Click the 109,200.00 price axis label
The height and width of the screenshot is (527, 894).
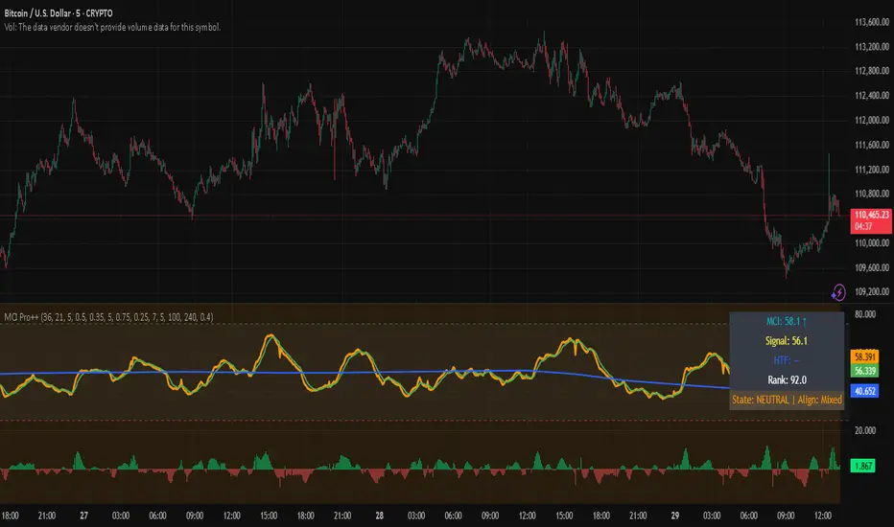tap(868, 292)
